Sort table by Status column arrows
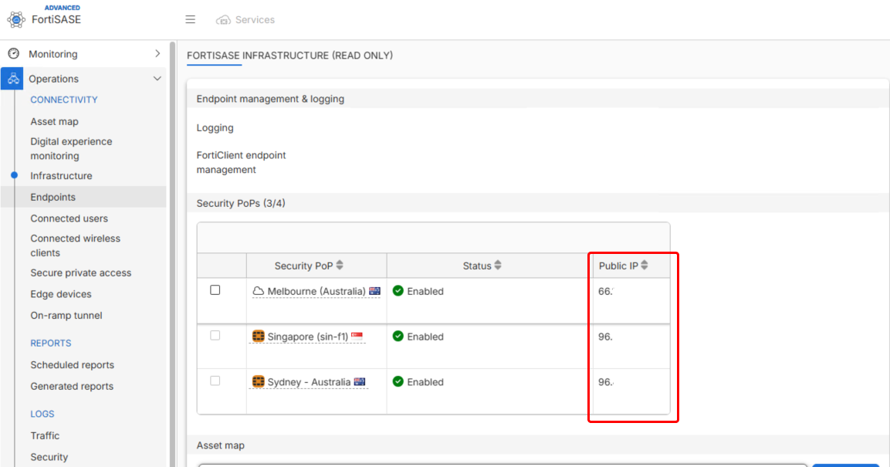 [498, 265]
